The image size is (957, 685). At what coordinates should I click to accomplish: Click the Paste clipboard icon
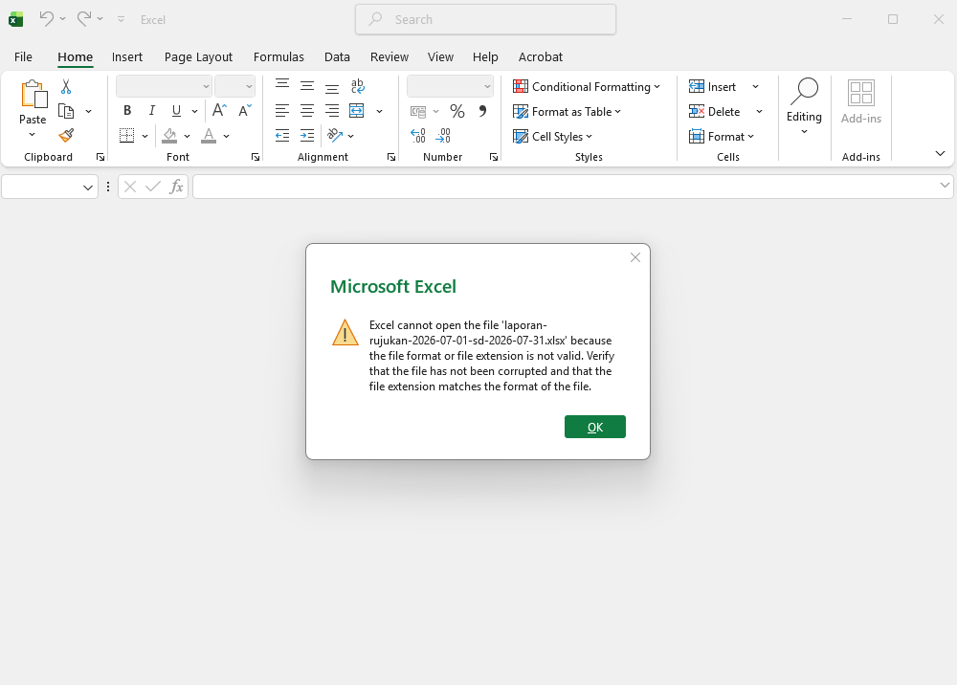[33, 95]
